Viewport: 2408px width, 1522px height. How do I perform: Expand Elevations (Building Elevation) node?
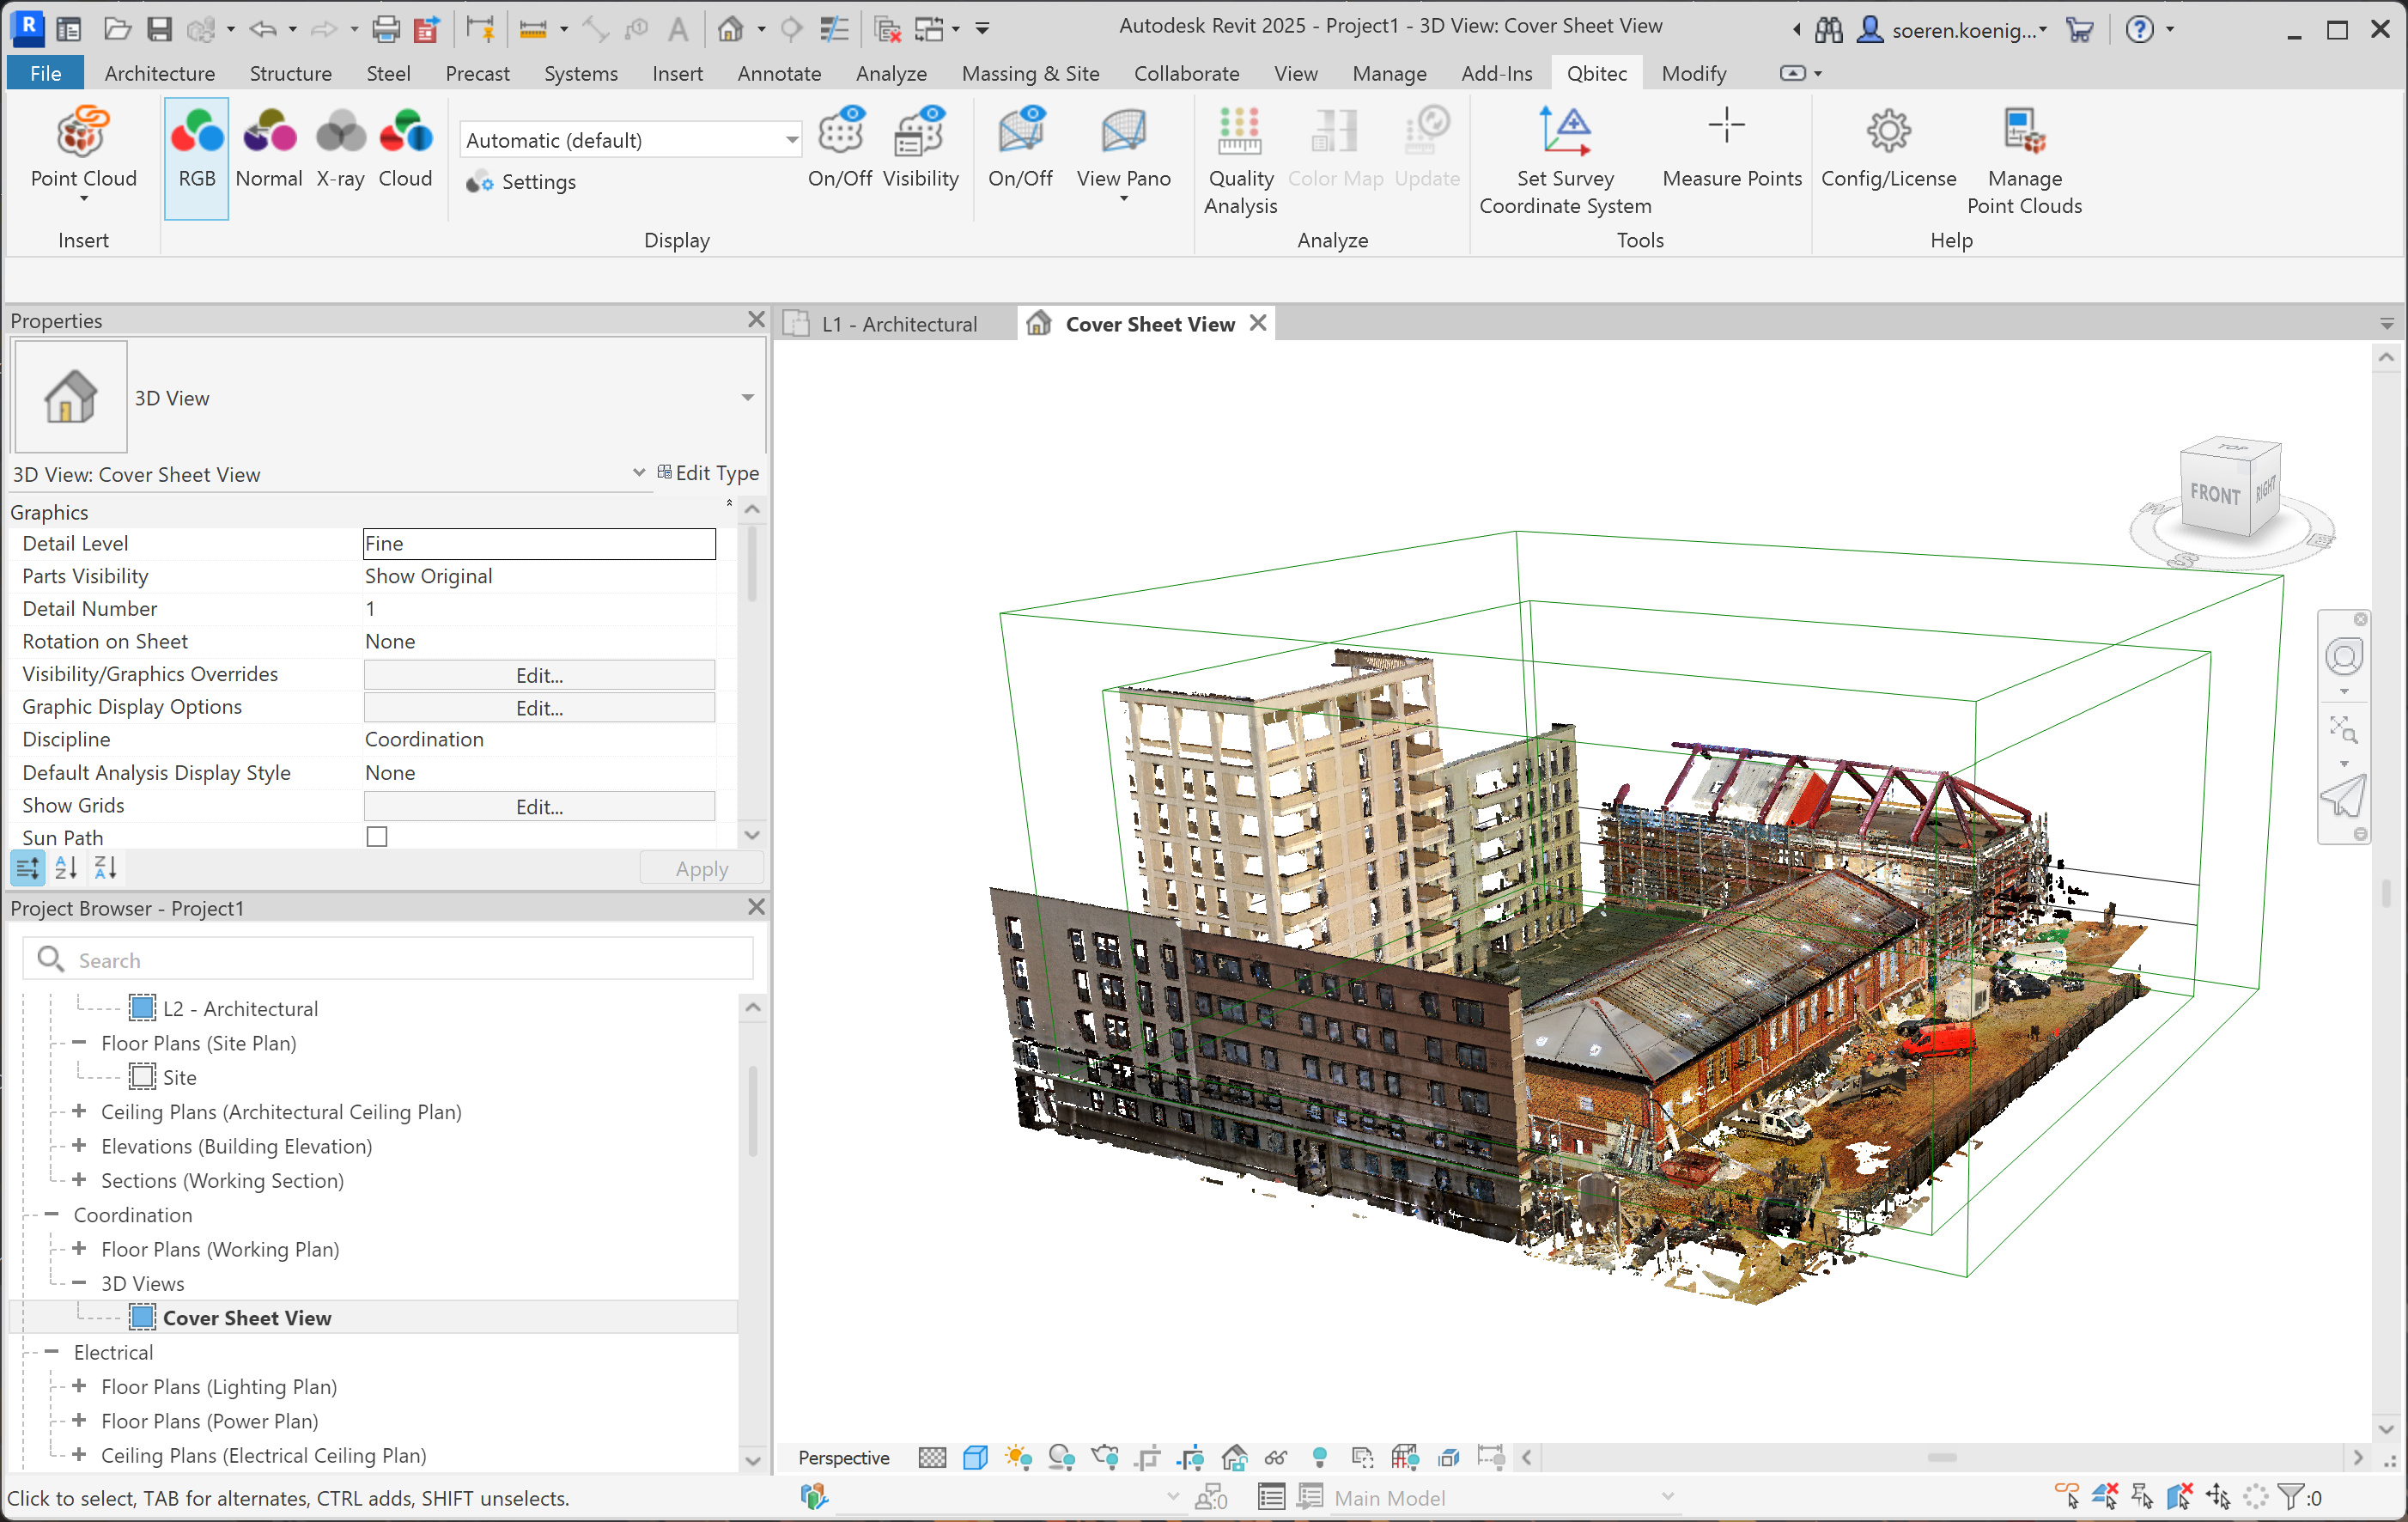(79, 1145)
